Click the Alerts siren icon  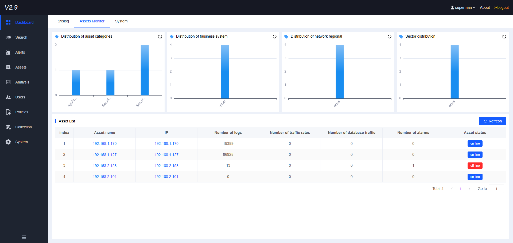coord(8,52)
